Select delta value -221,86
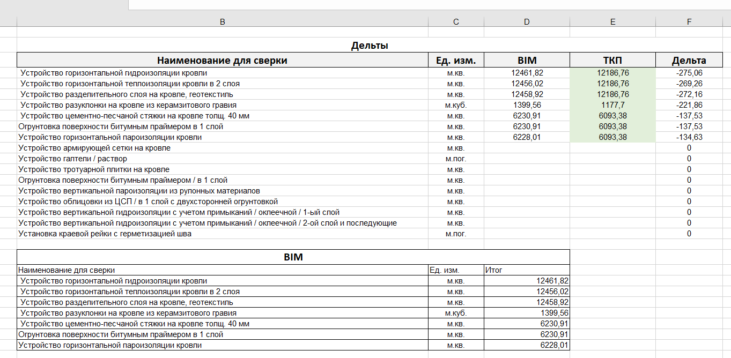 (689, 105)
